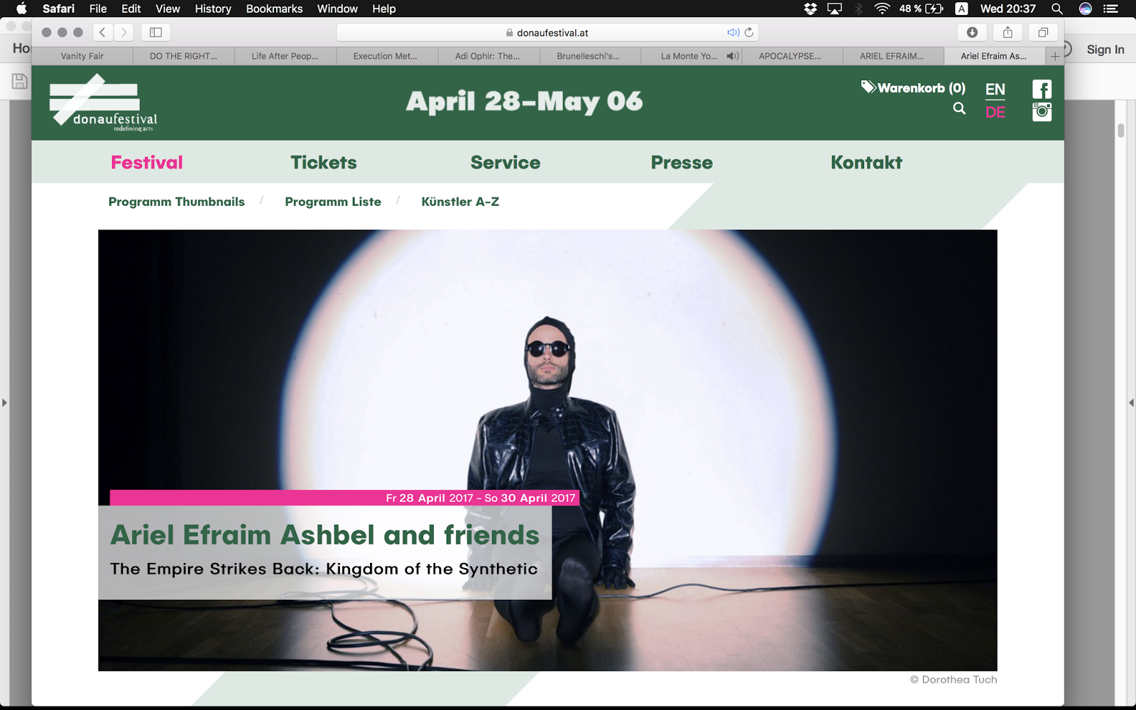Expand the right side panel arrow
1136x710 pixels.
coord(1131,403)
